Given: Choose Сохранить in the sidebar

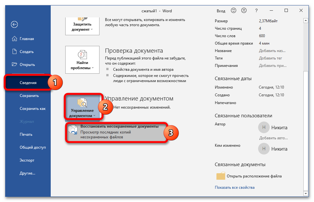Looking at the screenshot, I should point(29,96).
